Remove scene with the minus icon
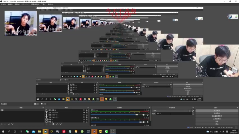 click(5, 124)
